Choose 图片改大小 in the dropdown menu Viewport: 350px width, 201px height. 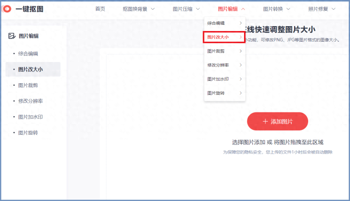tap(224, 37)
